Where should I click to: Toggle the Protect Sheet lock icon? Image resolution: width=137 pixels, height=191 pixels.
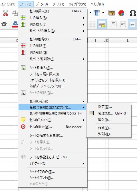click(102, 24)
